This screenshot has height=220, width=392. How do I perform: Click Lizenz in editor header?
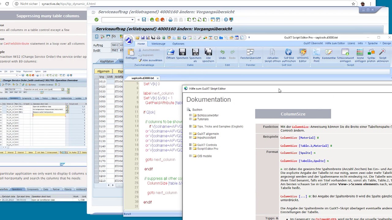pos(351,43)
